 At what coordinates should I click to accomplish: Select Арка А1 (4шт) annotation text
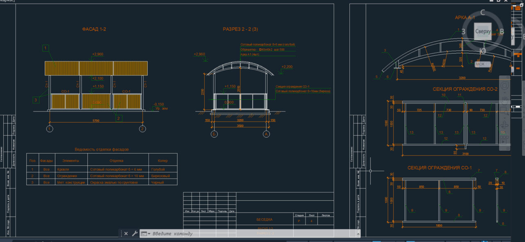(250, 54)
